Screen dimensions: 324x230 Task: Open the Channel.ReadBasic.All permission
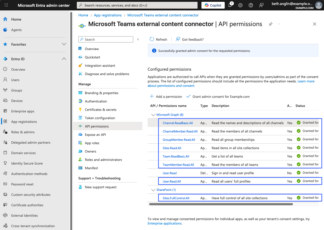178,123
